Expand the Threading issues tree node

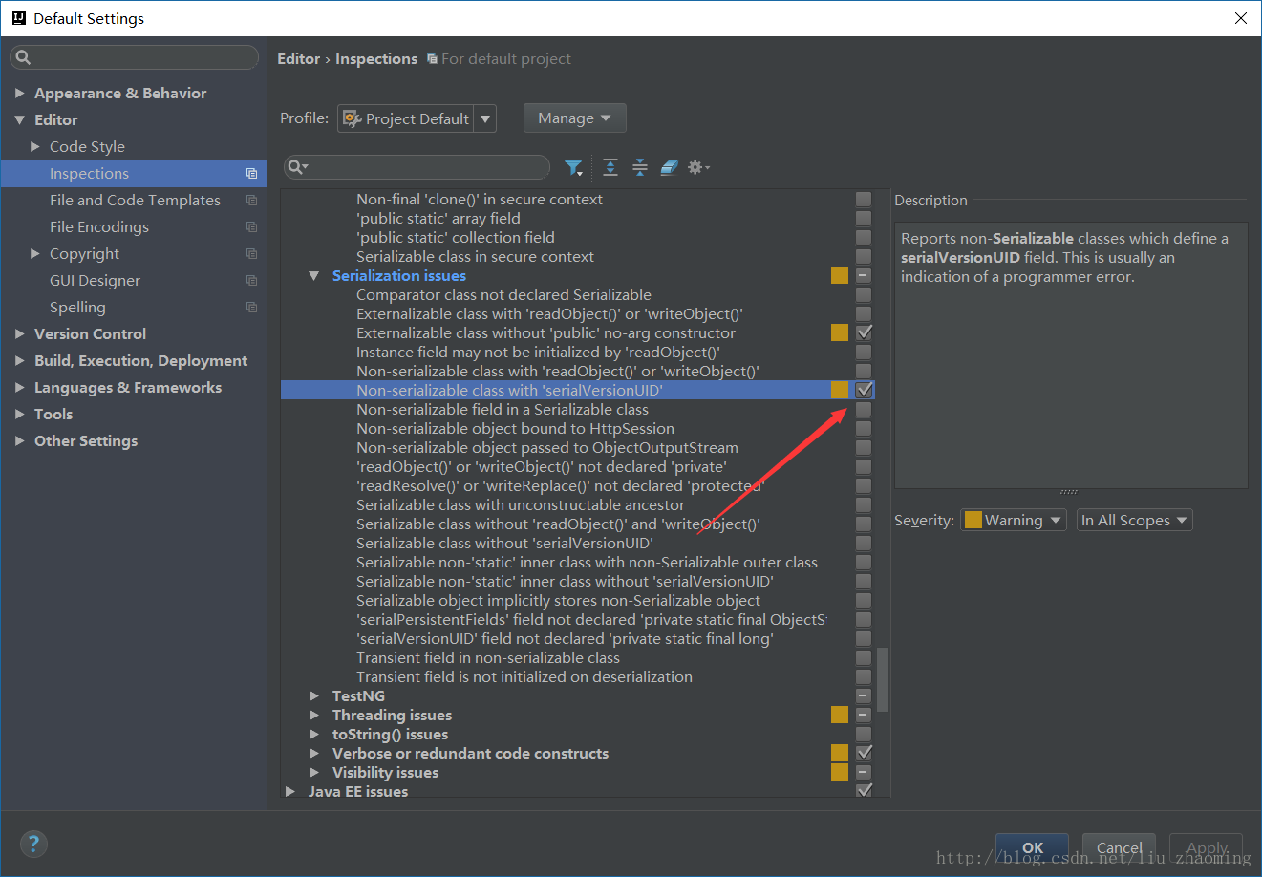(314, 715)
